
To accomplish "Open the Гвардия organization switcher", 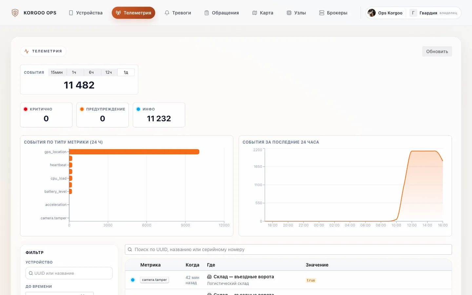I will click(x=433, y=13).
